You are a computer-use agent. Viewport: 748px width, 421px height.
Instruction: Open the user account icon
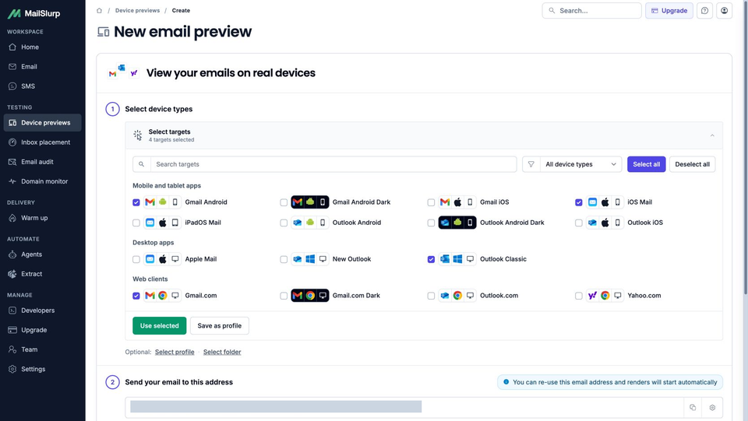[x=724, y=10]
